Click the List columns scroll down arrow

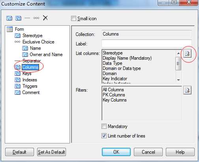coord(178,80)
